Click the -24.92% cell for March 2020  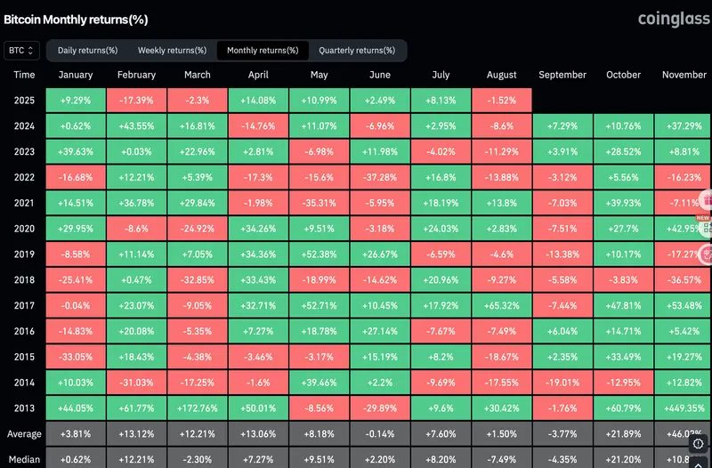coord(197,229)
